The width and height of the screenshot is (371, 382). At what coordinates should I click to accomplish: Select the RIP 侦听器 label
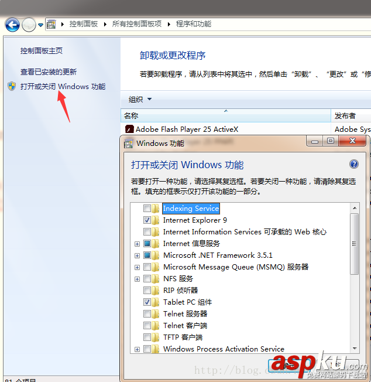(180, 290)
